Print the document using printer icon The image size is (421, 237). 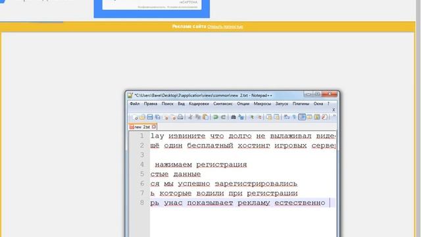pos(180,117)
